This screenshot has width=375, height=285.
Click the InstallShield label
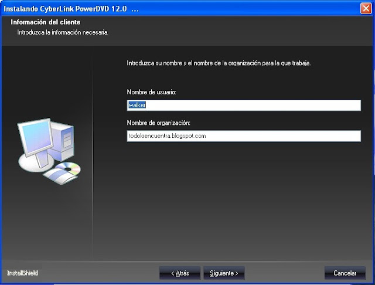(22, 273)
